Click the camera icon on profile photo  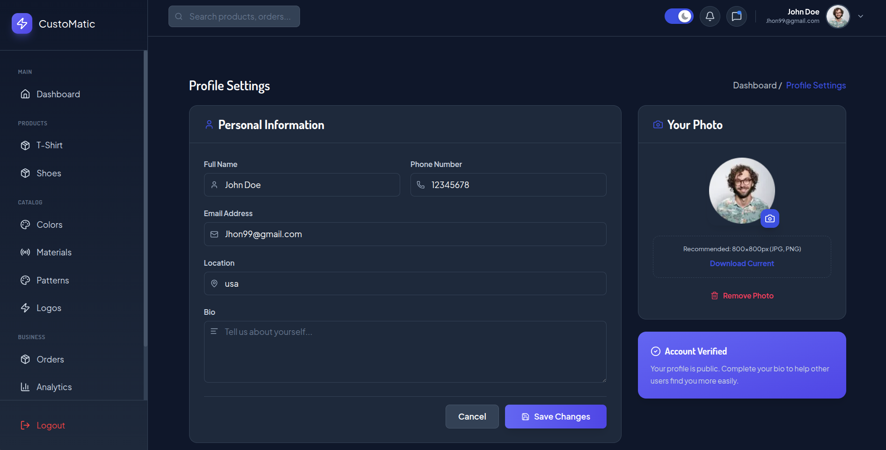coord(770,218)
